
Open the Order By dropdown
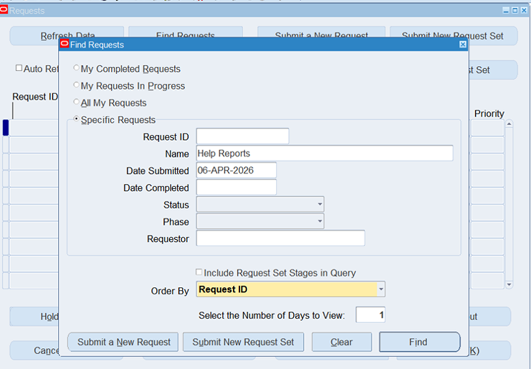(381, 290)
